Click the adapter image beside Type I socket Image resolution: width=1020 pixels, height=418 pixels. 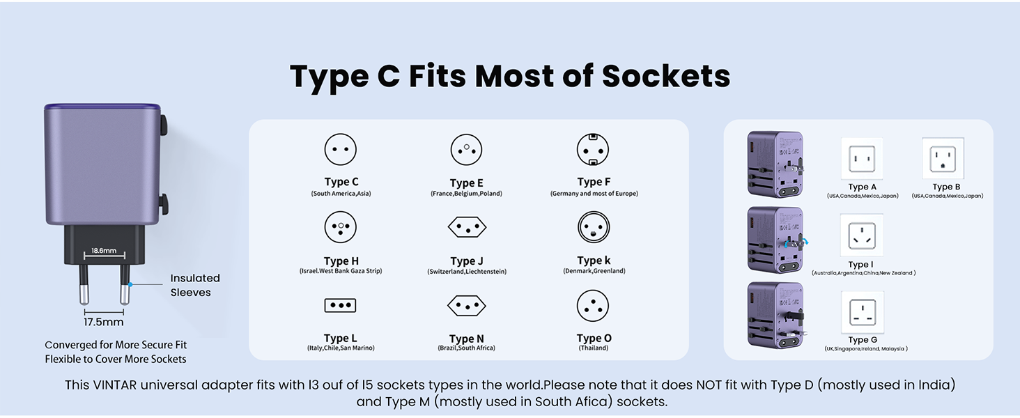pyautogui.click(x=775, y=240)
